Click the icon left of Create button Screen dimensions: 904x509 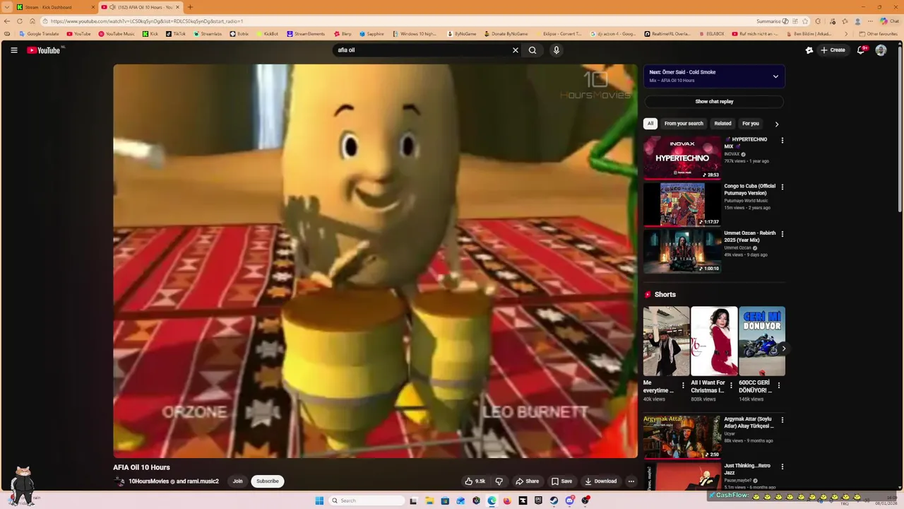point(809,50)
